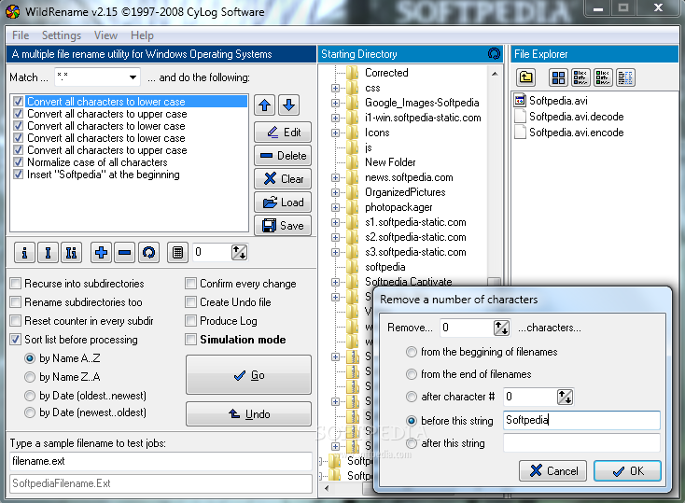685x503 pixels.
Task: Click the move job down arrow
Action: (x=288, y=105)
